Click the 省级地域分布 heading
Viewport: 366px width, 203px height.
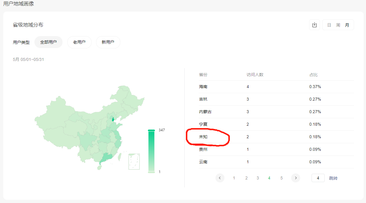click(28, 25)
